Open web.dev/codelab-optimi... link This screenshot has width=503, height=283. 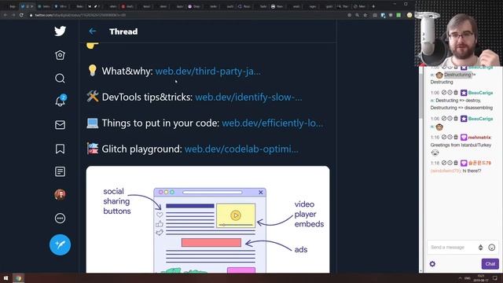tap(241, 149)
